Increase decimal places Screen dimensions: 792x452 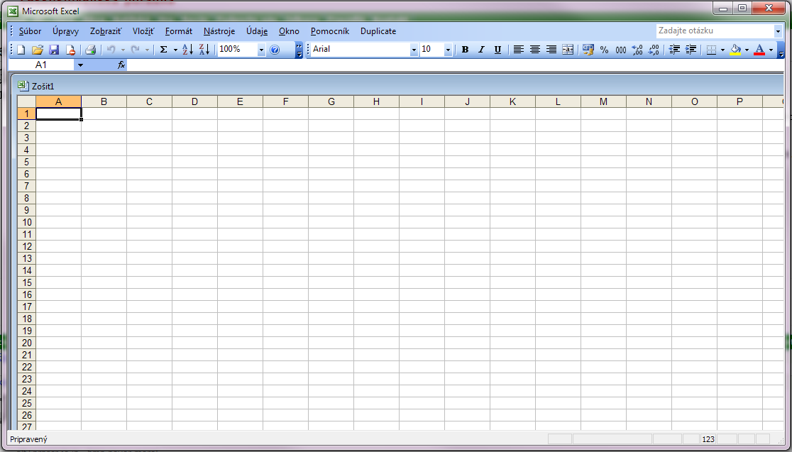(637, 50)
